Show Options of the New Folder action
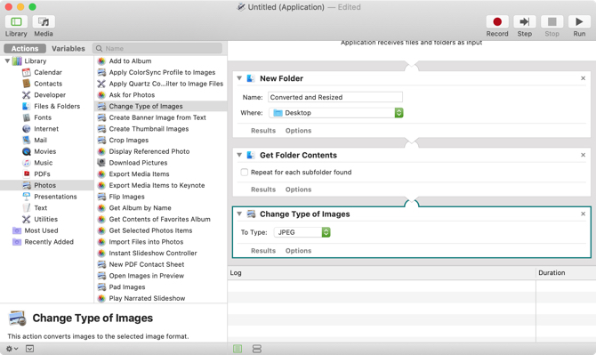The height and width of the screenshot is (355, 596). coord(298,131)
